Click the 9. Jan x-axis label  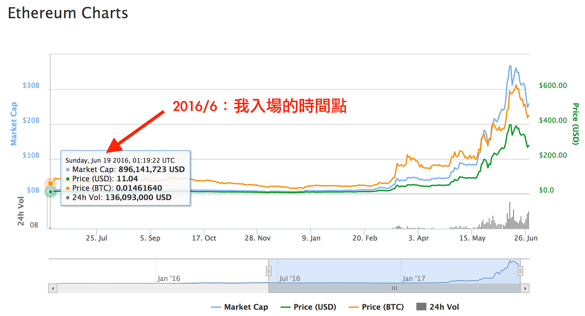click(311, 238)
